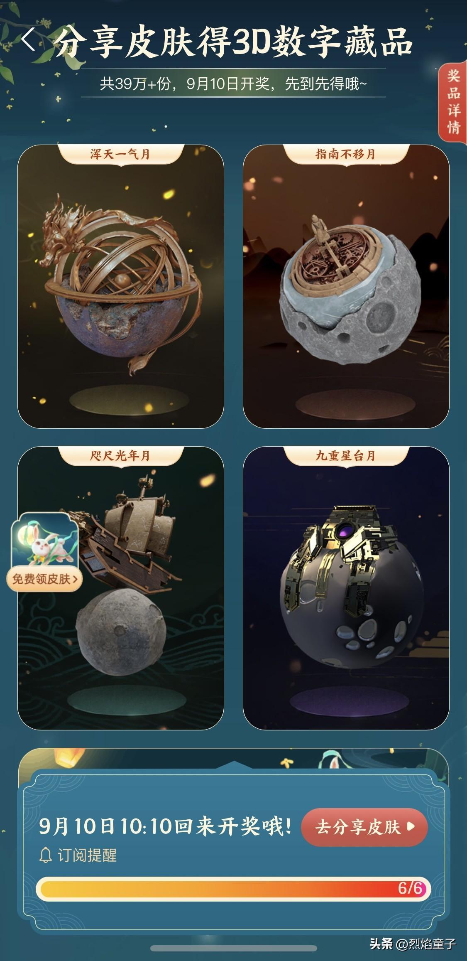
Task: Tap 去分享皮肤 button
Action: pyautogui.click(x=364, y=826)
